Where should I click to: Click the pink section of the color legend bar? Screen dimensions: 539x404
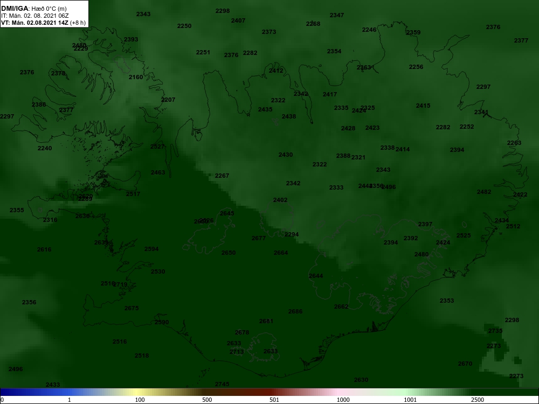[338, 392]
